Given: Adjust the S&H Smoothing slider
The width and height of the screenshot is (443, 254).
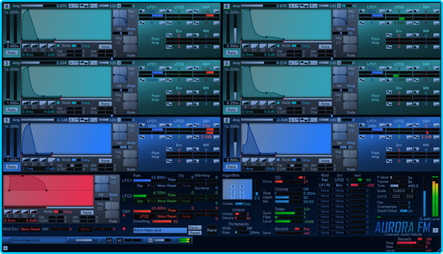Looking at the screenshot, I should [162, 221].
